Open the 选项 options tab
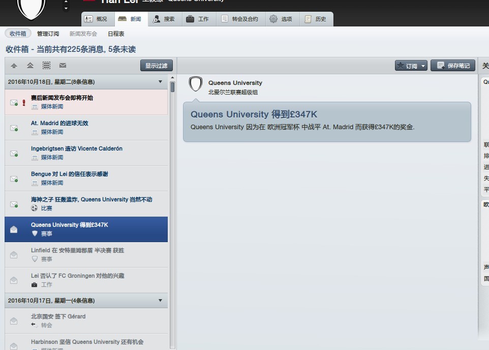Screen dimensions: 489x350 coord(282,19)
